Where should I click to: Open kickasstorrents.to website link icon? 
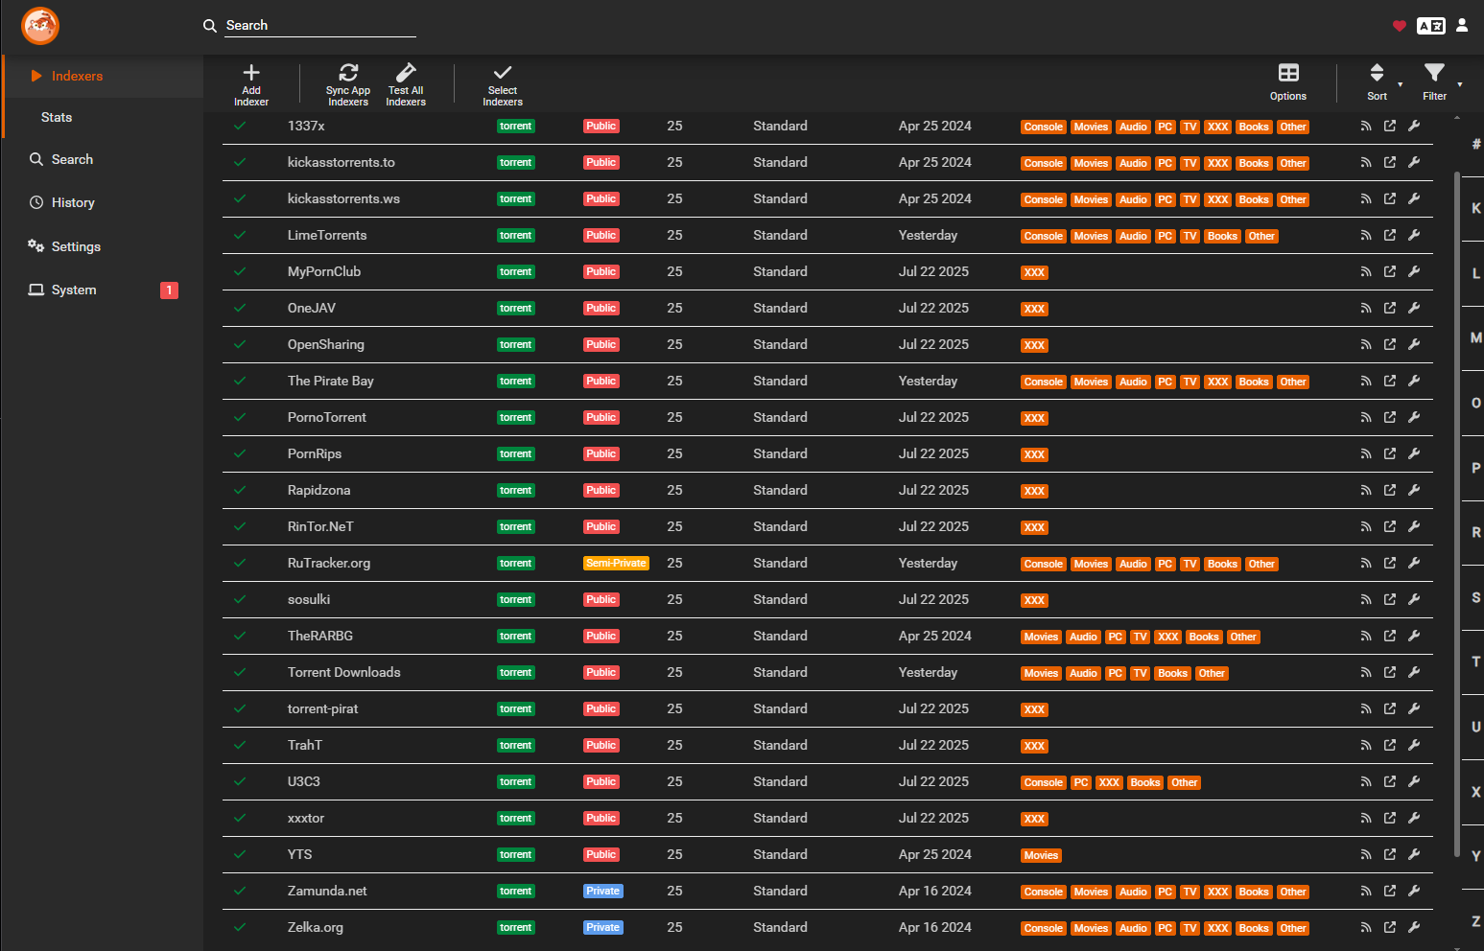[x=1390, y=162]
